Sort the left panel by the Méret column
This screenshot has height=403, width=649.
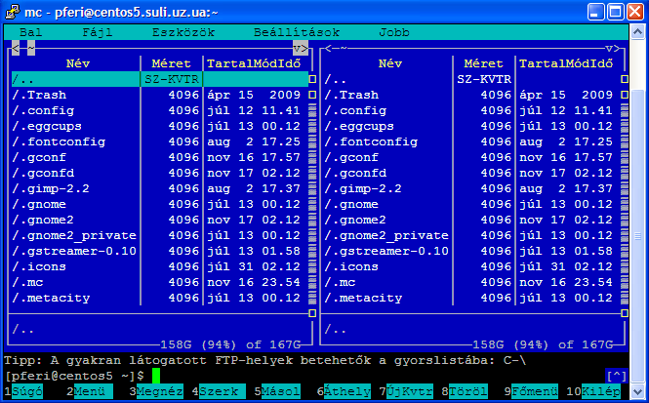click(171, 63)
